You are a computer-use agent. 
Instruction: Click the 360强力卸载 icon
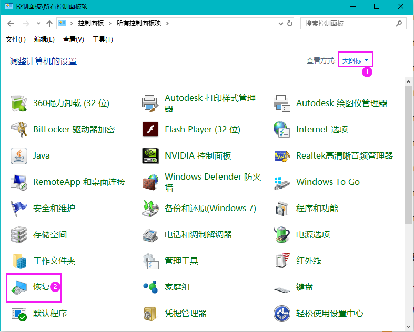click(19, 103)
